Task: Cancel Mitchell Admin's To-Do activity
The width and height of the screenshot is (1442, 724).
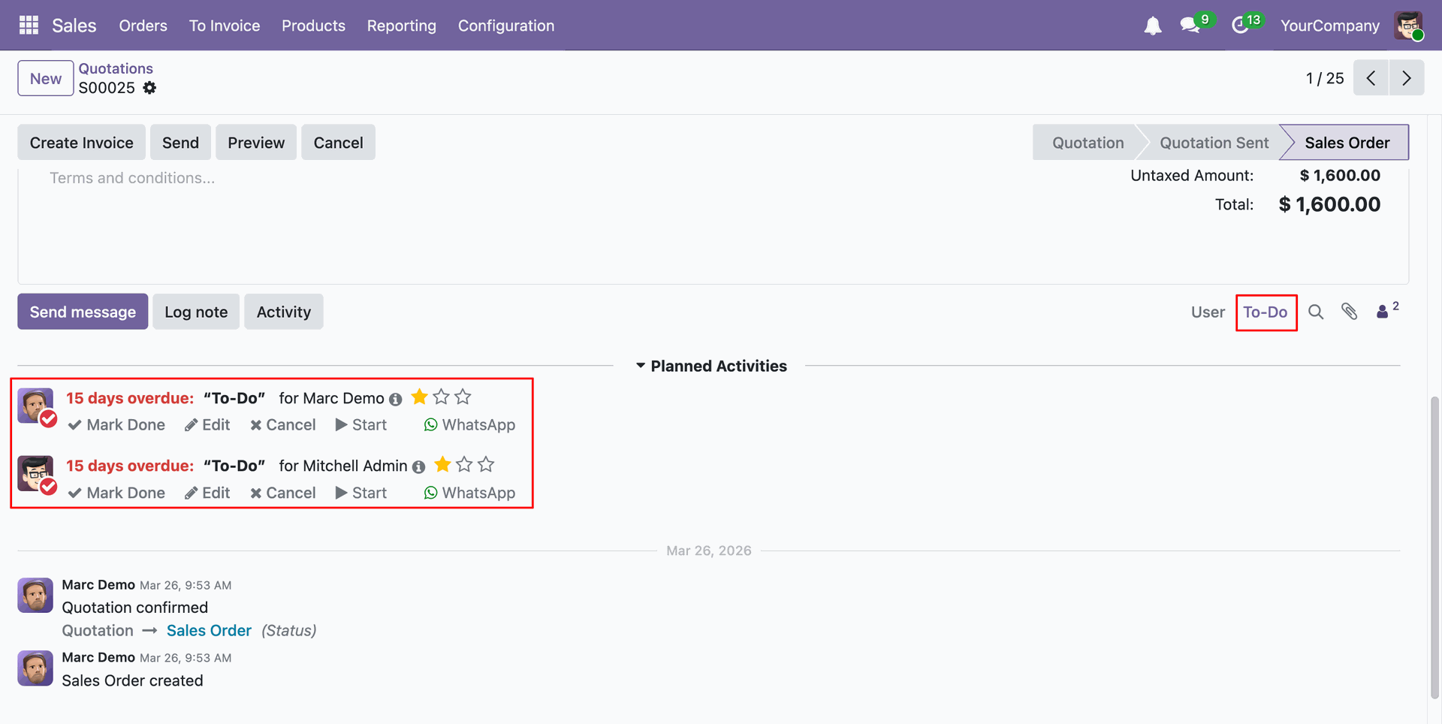Action: [283, 493]
